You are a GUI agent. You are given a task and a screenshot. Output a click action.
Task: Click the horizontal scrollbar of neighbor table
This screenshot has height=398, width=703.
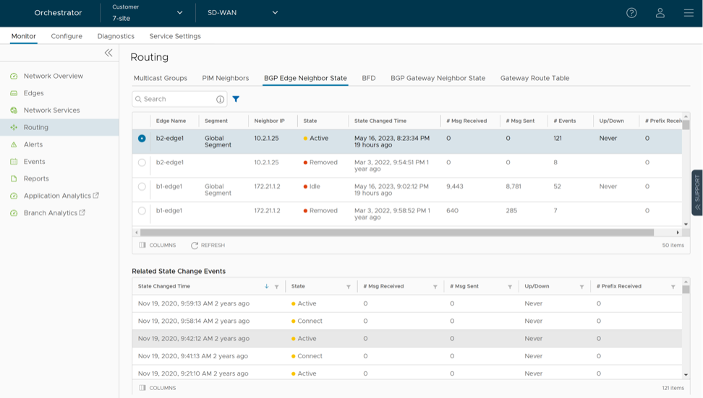pyautogui.click(x=396, y=233)
